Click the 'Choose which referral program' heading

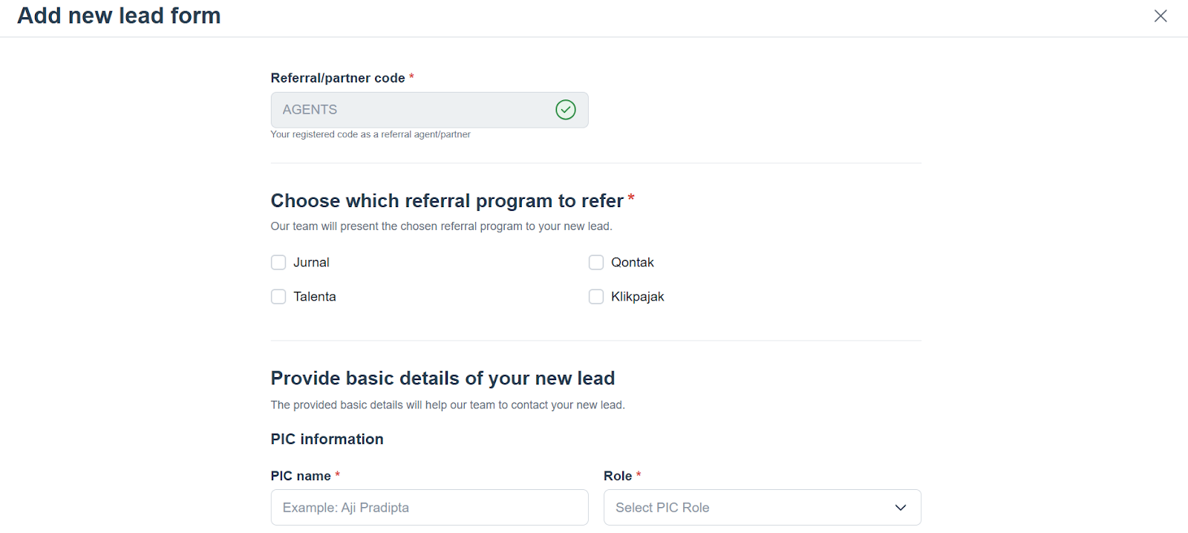click(x=447, y=201)
